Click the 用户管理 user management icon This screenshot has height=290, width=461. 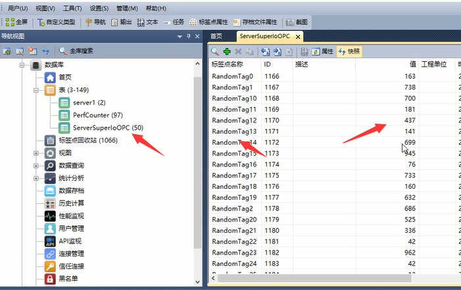pyautogui.click(x=50, y=229)
